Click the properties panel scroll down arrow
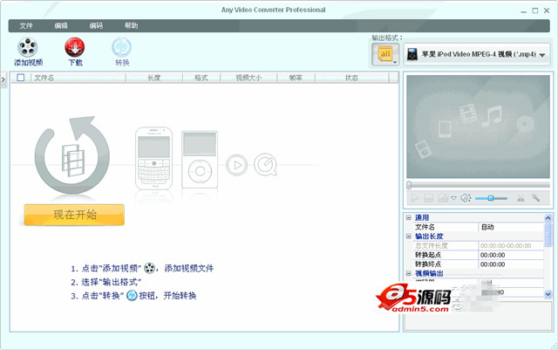558x350 pixels. tap(548, 293)
